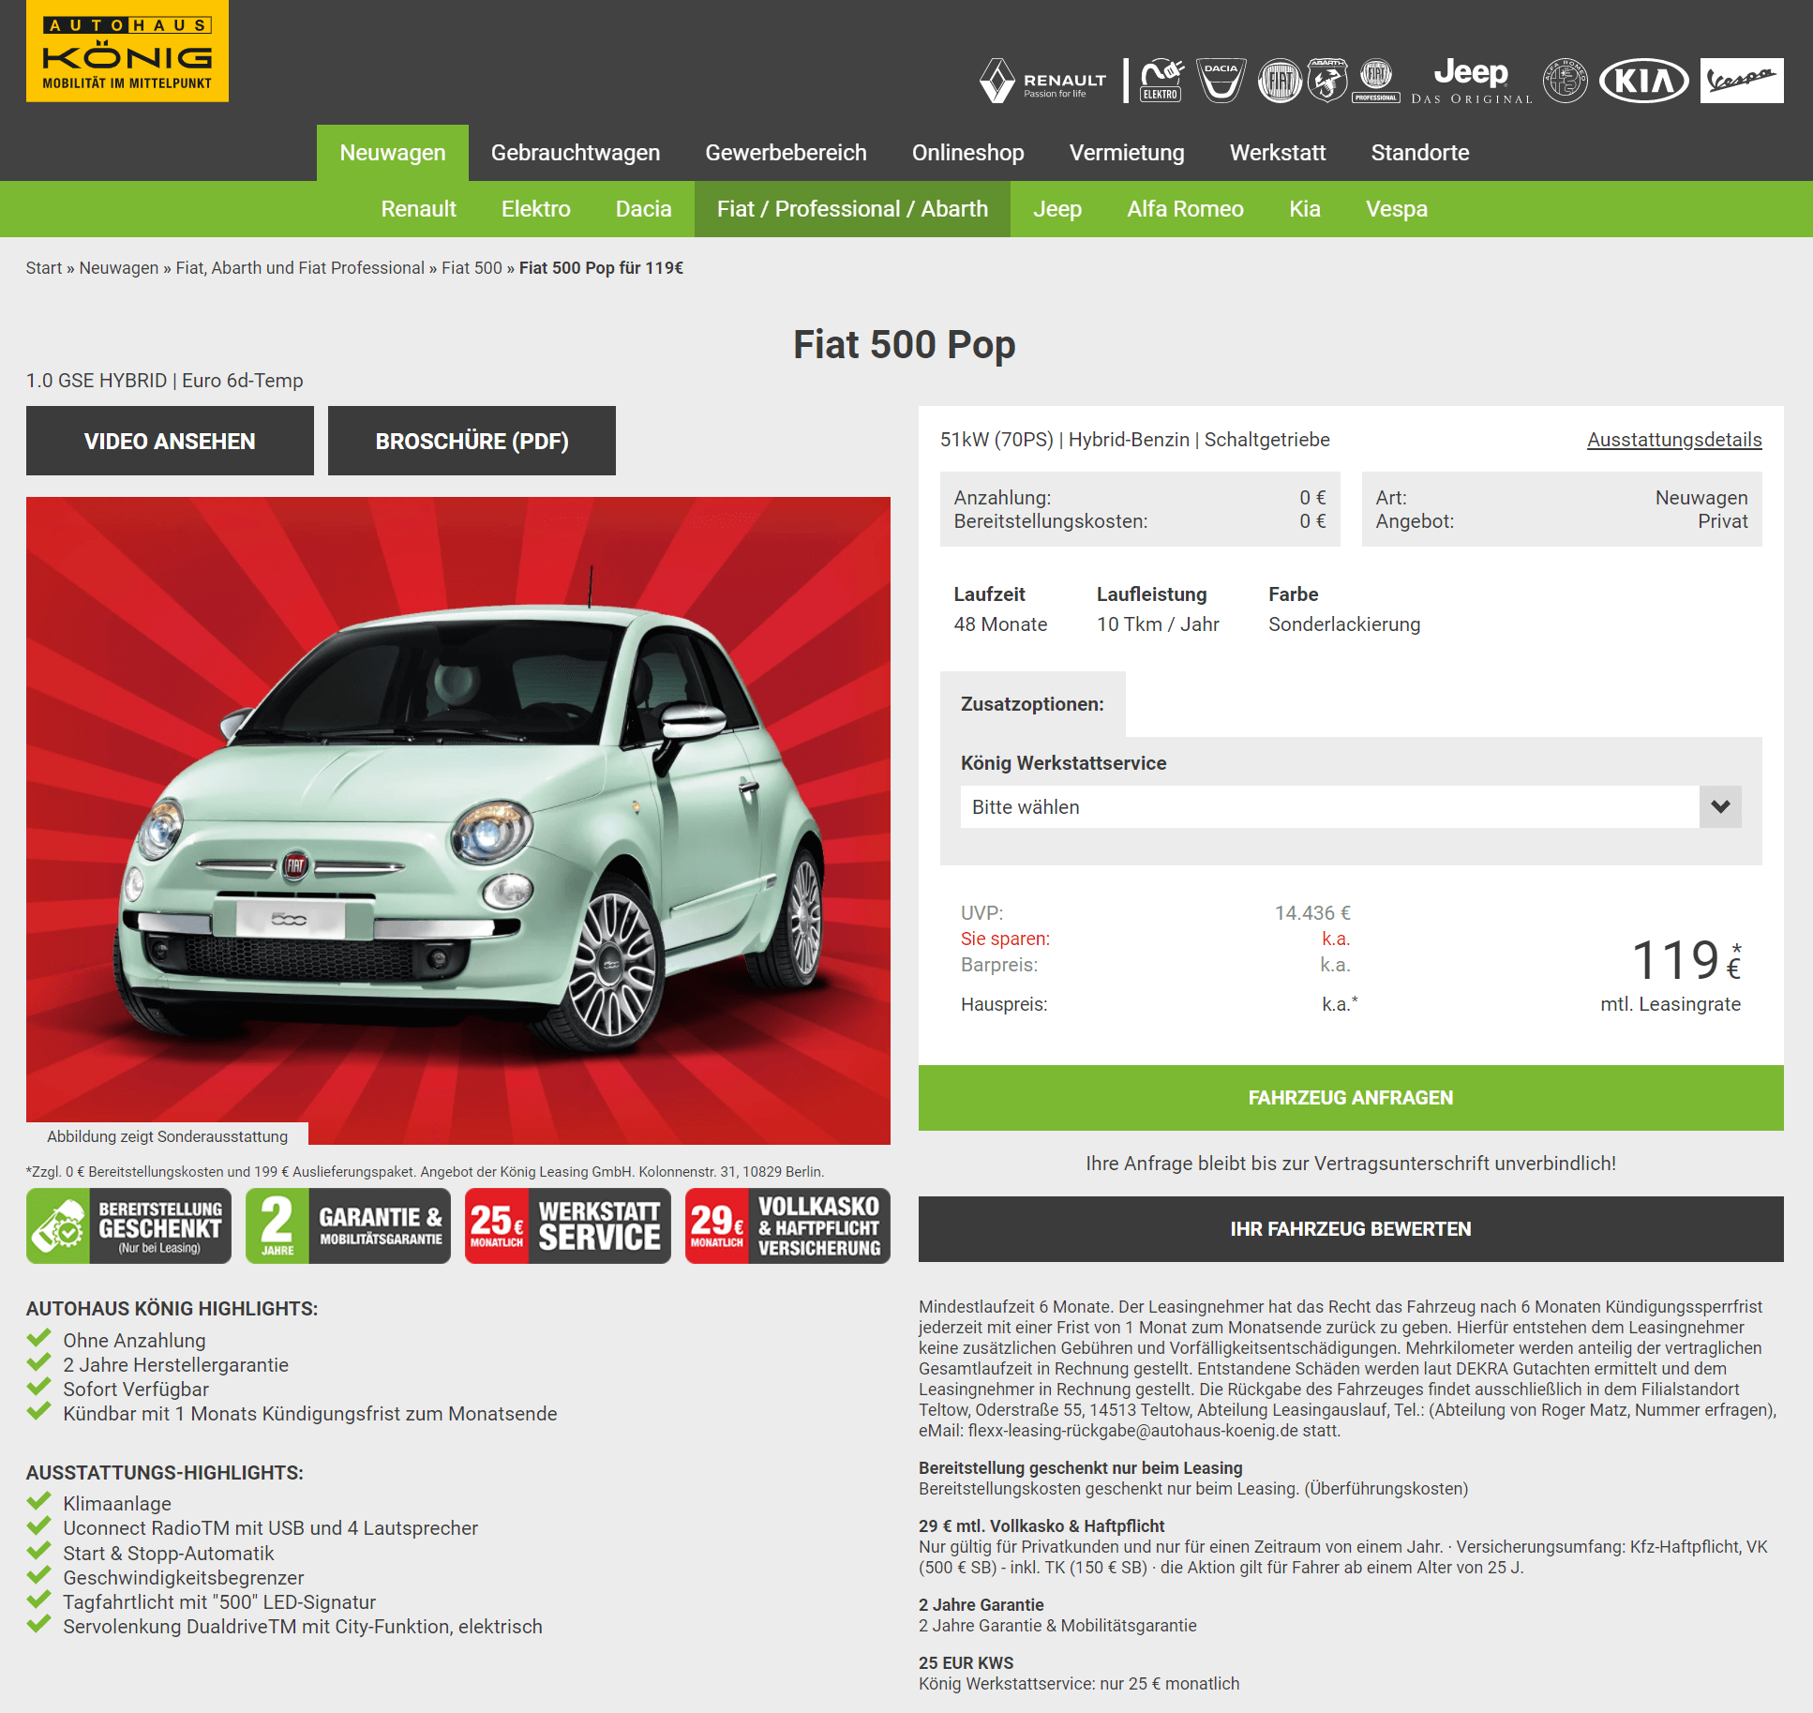Click the Zusatzoptionen tab label
Image resolution: width=1813 pixels, height=1713 pixels.
[x=1032, y=704]
